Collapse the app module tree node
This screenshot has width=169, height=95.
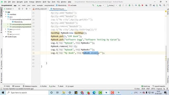[x=4, y=12]
